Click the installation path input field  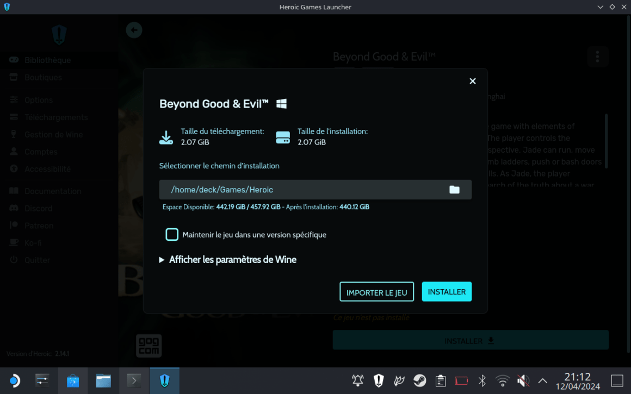coord(315,190)
